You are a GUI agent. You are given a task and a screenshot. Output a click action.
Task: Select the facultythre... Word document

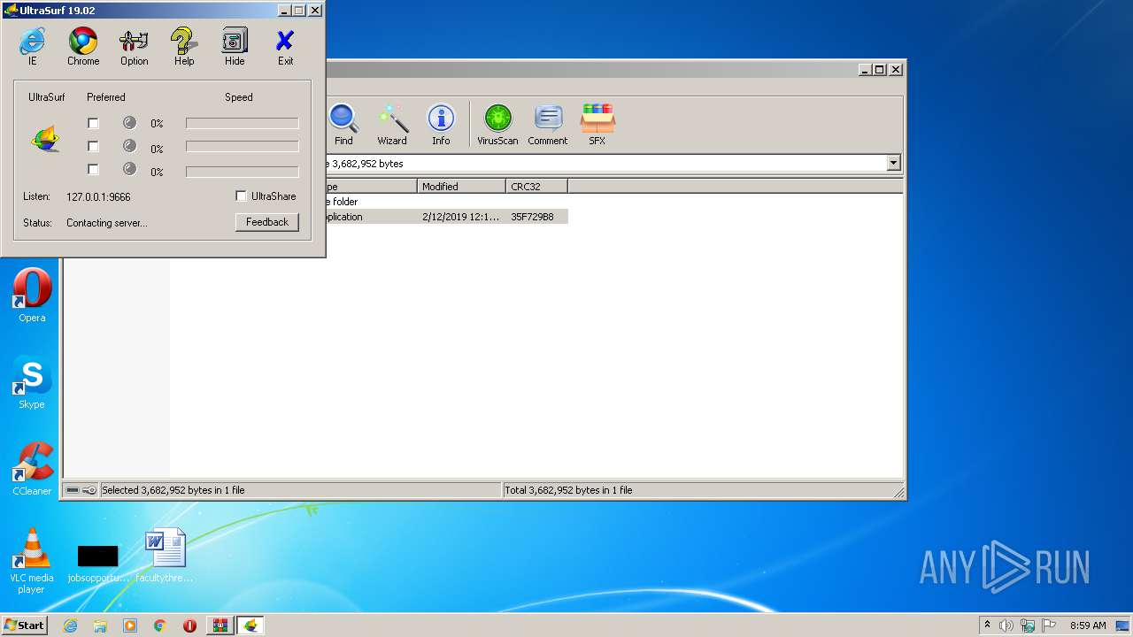pyautogui.click(x=165, y=556)
